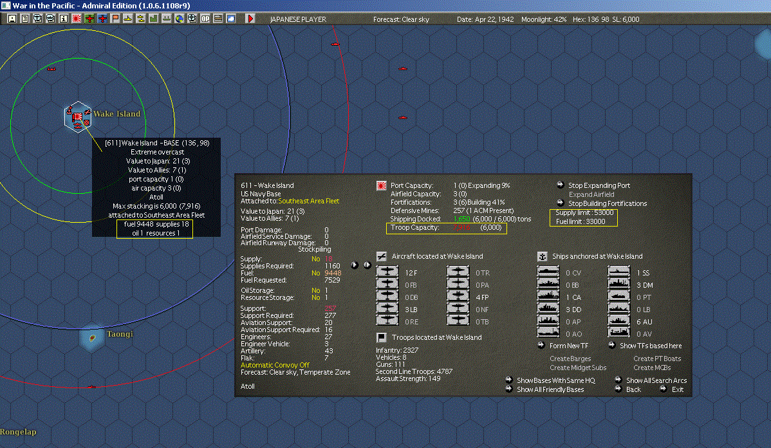Click the OP toolbar button
This screenshot has width=771, height=448.
pos(205,19)
